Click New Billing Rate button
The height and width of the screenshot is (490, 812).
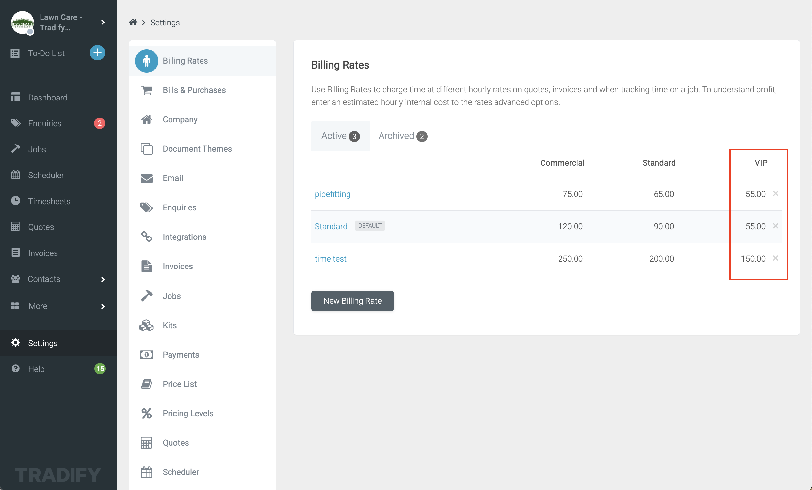(x=352, y=301)
